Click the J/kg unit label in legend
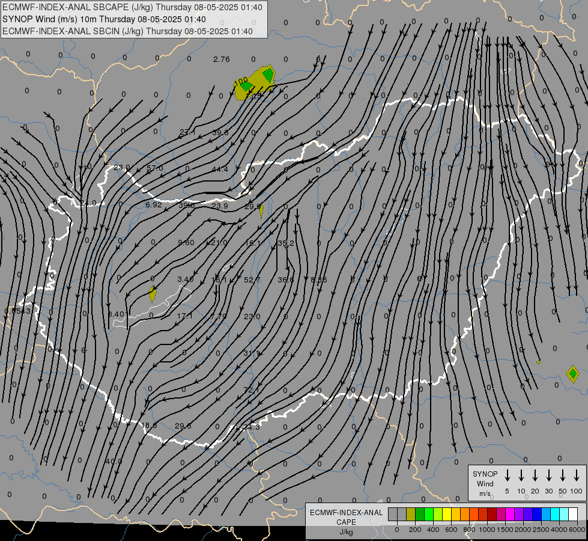 pyautogui.click(x=346, y=532)
